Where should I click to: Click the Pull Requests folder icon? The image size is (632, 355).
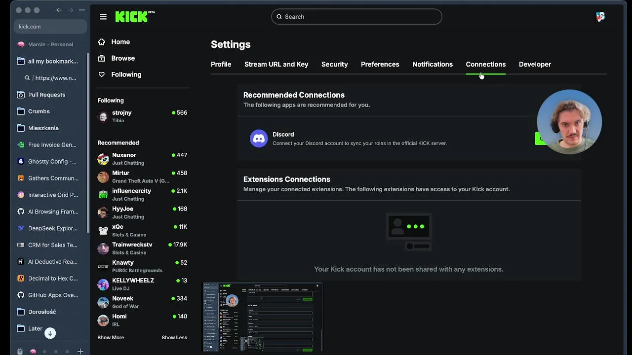[21, 95]
